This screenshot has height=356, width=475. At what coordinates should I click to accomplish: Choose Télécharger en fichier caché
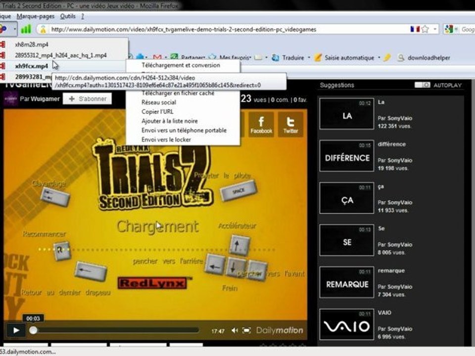pyautogui.click(x=178, y=93)
